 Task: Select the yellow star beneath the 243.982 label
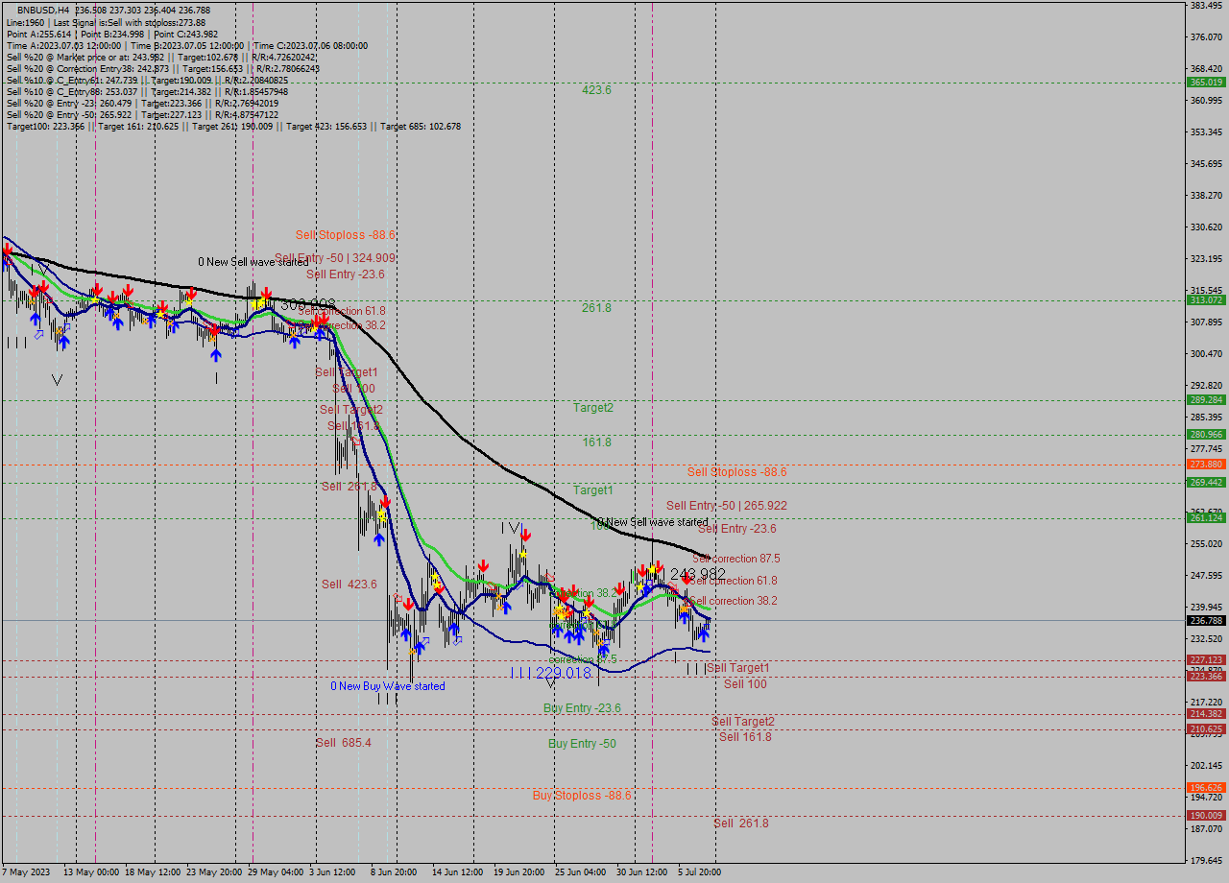point(655,570)
